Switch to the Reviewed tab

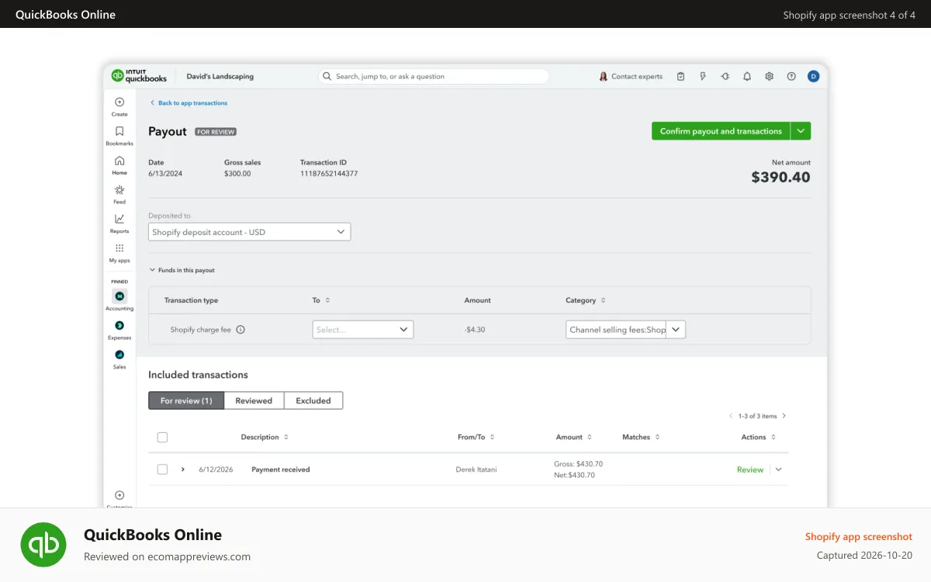254,400
